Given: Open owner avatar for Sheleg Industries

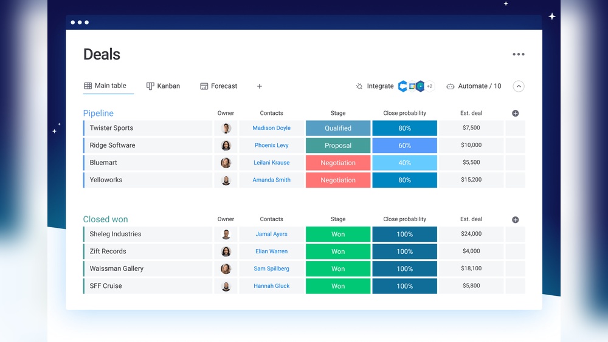Looking at the screenshot, I should coord(226,234).
